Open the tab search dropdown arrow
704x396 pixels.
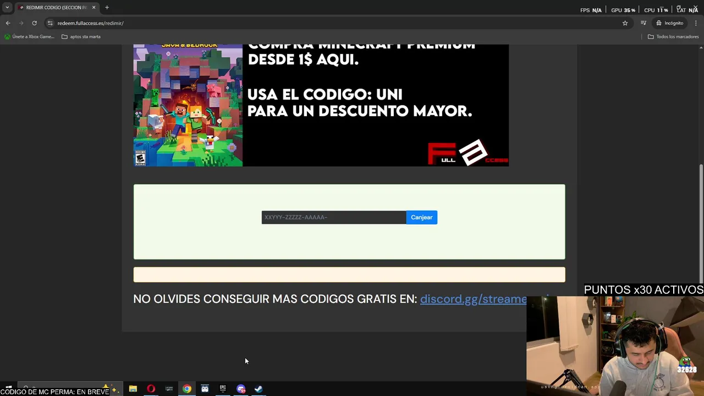pyautogui.click(x=7, y=7)
